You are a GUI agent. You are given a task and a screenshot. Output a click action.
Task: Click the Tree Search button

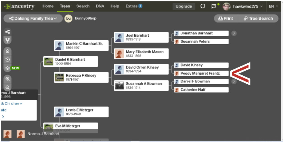(258, 18)
